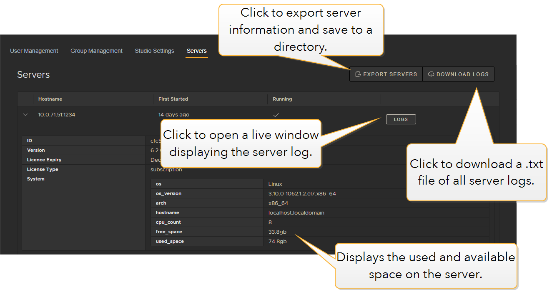This screenshot has height=294, width=552.
Task: Switch to the User Management tab
Action: coord(34,51)
